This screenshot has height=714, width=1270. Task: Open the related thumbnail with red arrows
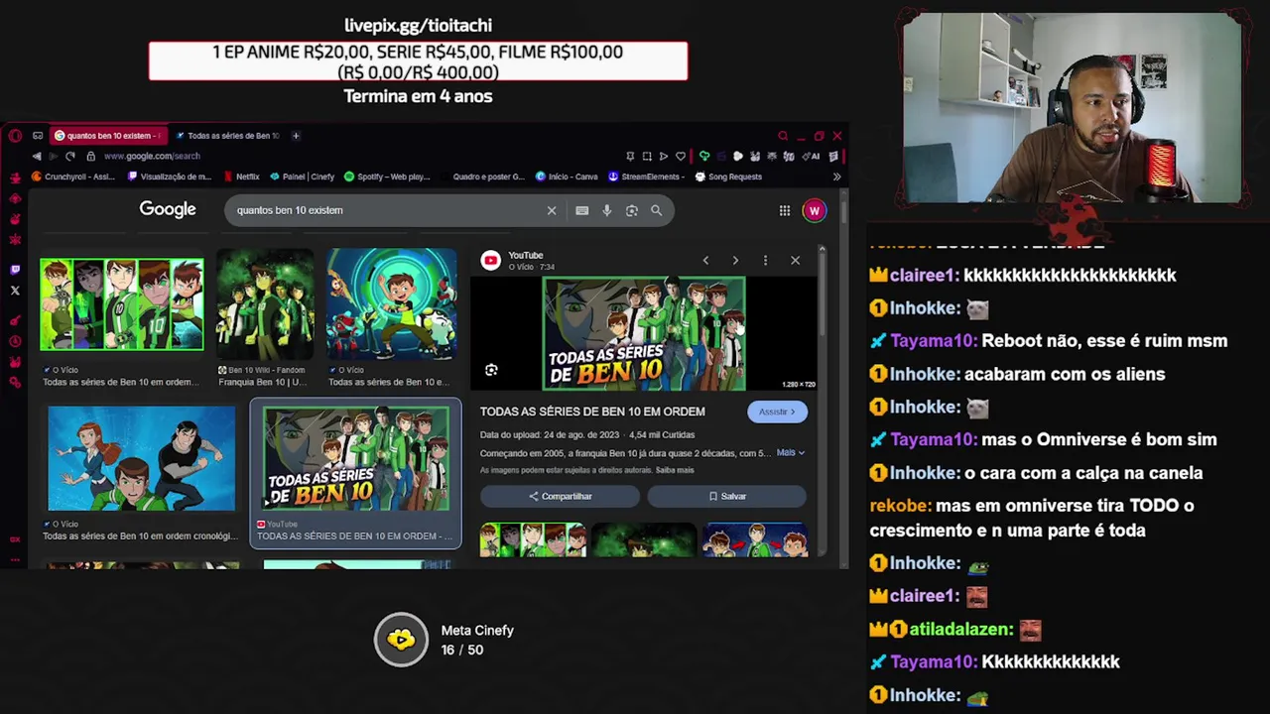(x=755, y=540)
